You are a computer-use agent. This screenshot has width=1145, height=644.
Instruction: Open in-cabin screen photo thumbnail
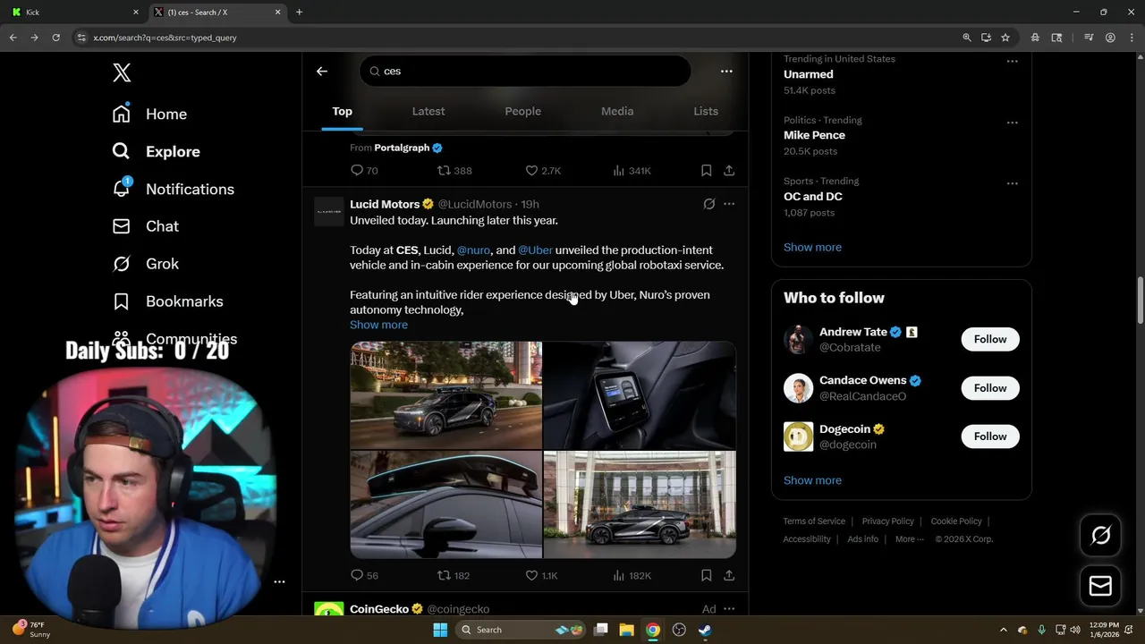[640, 394]
